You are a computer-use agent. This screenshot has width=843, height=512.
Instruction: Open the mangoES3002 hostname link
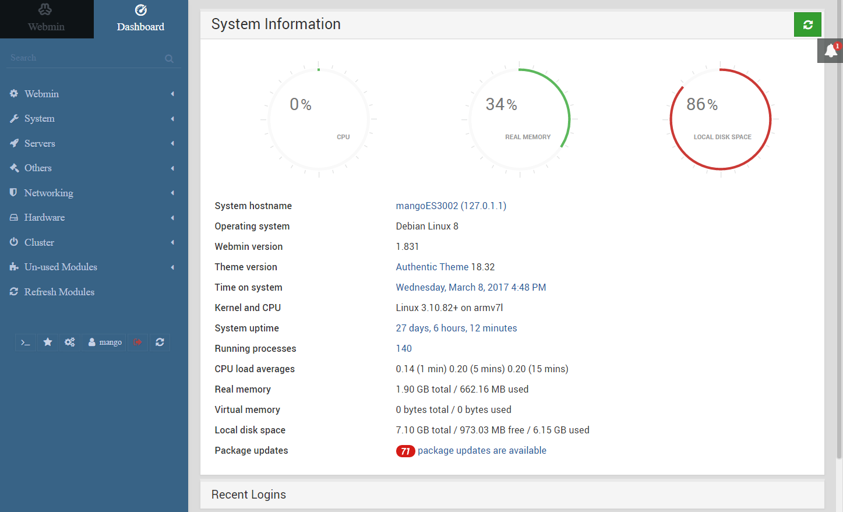451,206
